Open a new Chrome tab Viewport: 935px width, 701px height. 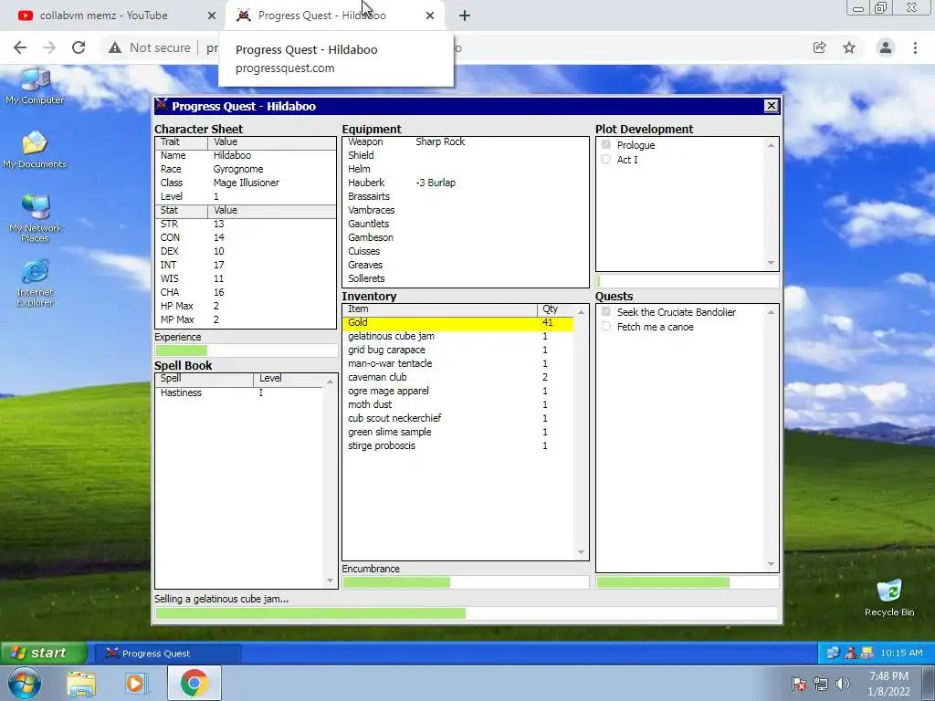point(465,16)
